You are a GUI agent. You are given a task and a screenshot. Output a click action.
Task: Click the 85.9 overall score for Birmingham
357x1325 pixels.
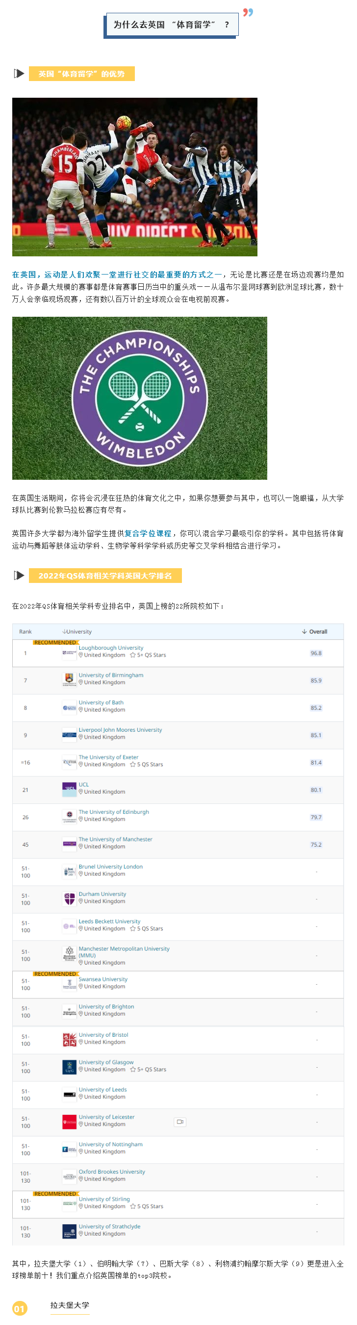pos(316,680)
